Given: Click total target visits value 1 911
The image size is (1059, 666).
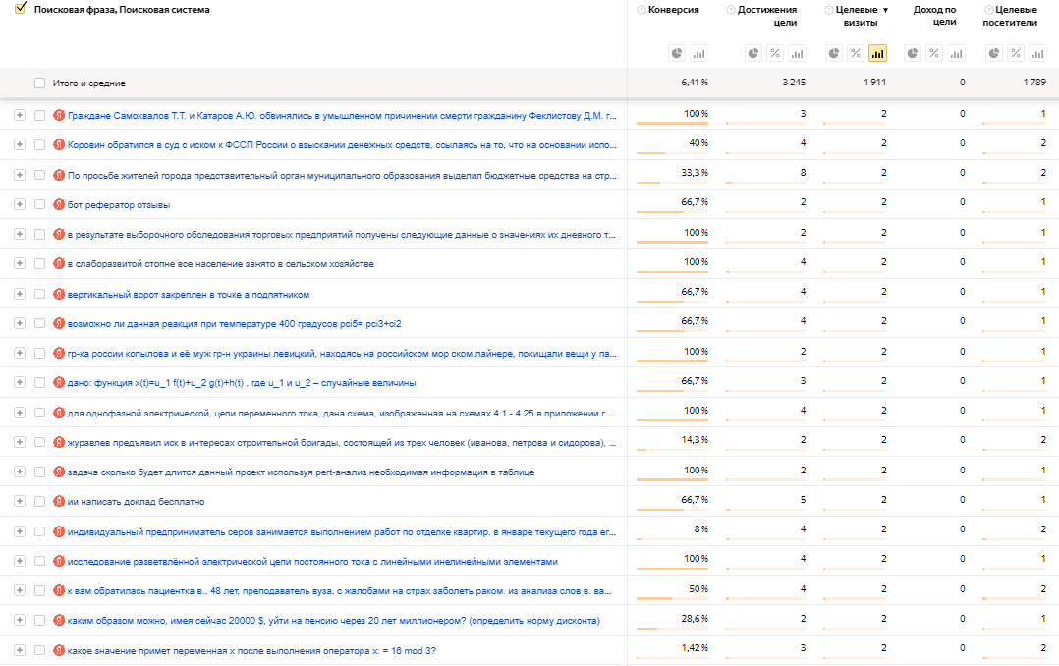Looking at the screenshot, I should [x=874, y=82].
